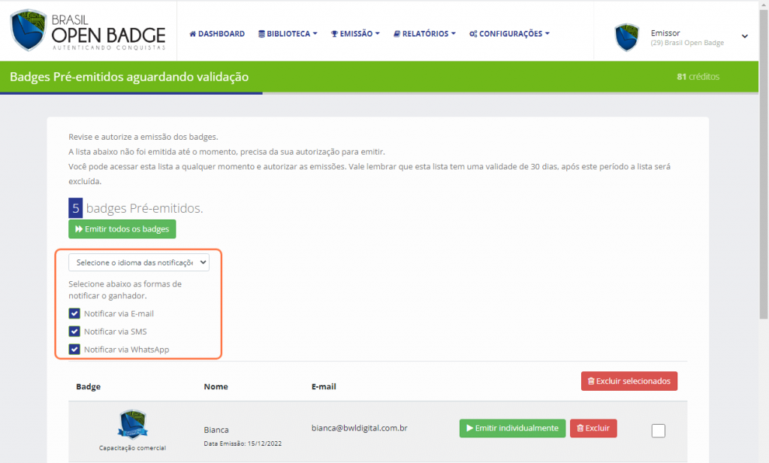
Task: Click Emitir individualmente for Bianca
Action: (x=512, y=428)
